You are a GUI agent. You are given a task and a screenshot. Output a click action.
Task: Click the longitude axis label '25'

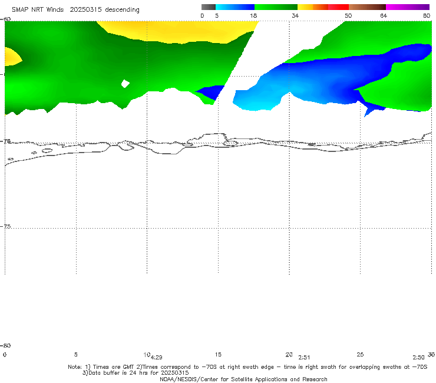point(360,354)
